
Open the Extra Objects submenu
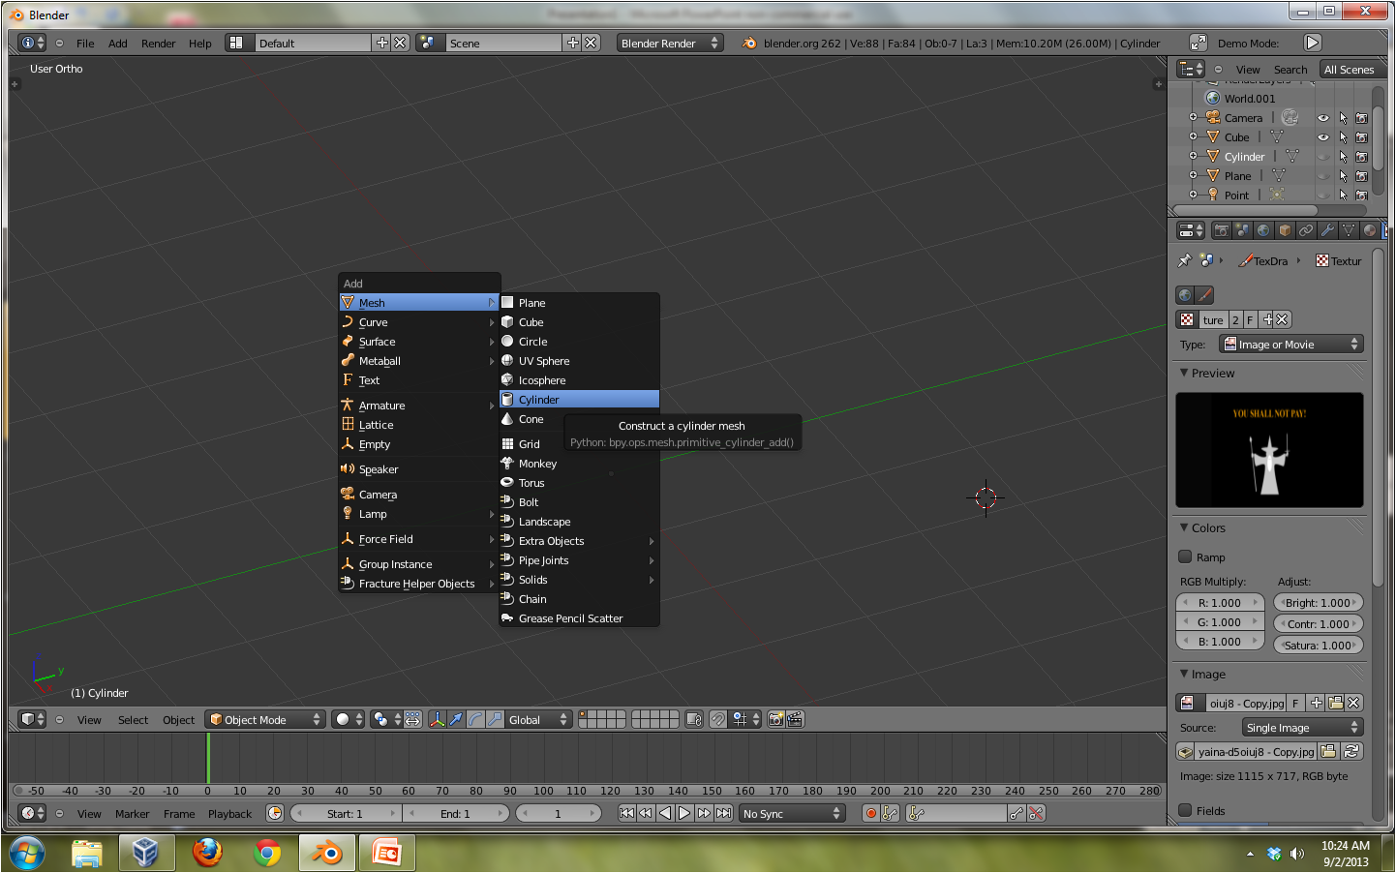click(579, 541)
